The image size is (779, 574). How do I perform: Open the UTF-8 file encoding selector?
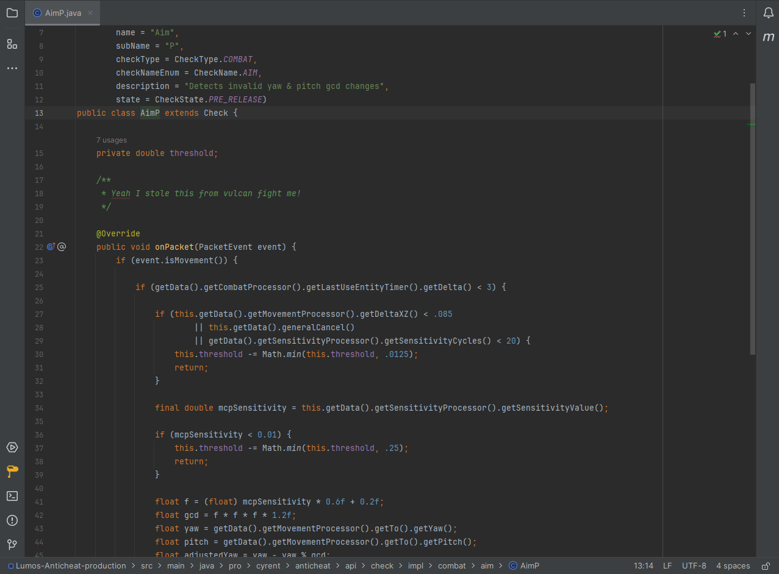(694, 566)
